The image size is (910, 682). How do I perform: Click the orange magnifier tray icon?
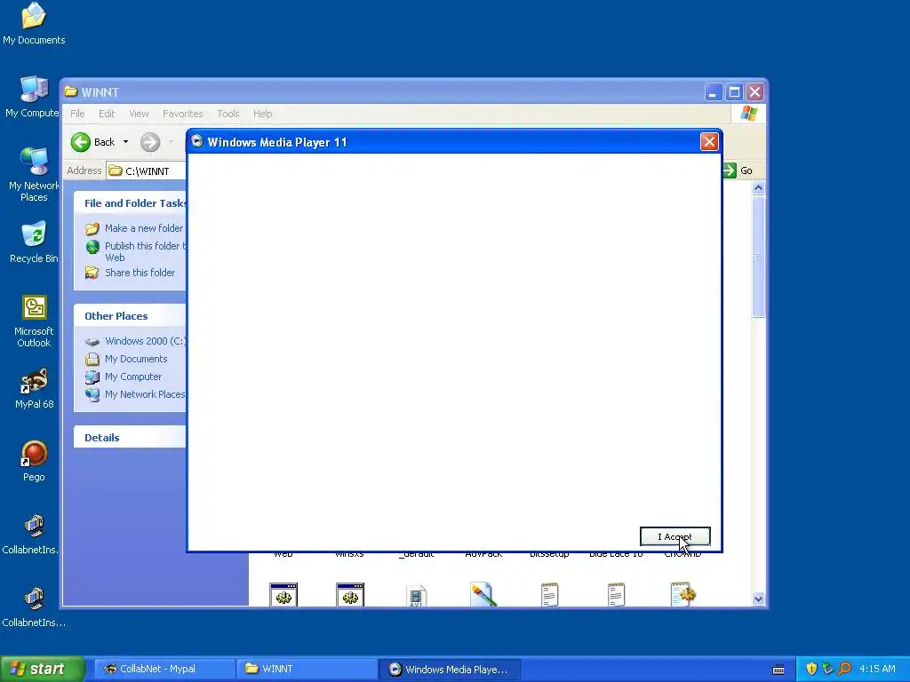pyautogui.click(x=844, y=669)
